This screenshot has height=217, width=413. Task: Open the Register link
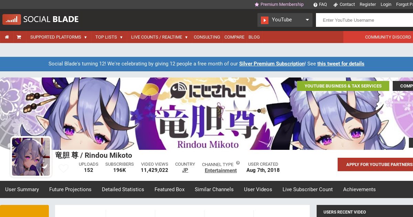(368, 4)
